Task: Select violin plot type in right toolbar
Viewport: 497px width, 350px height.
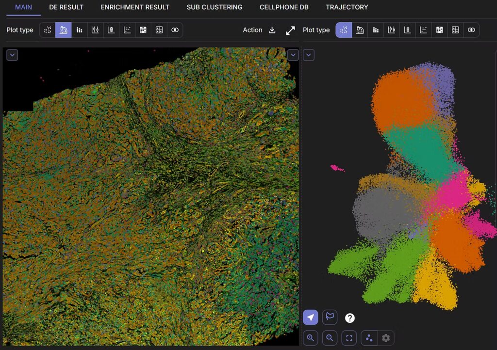Action: [392, 30]
